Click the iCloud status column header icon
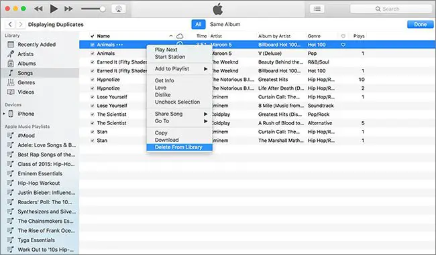The width and height of the screenshot is (436, 255). (180, 36)
